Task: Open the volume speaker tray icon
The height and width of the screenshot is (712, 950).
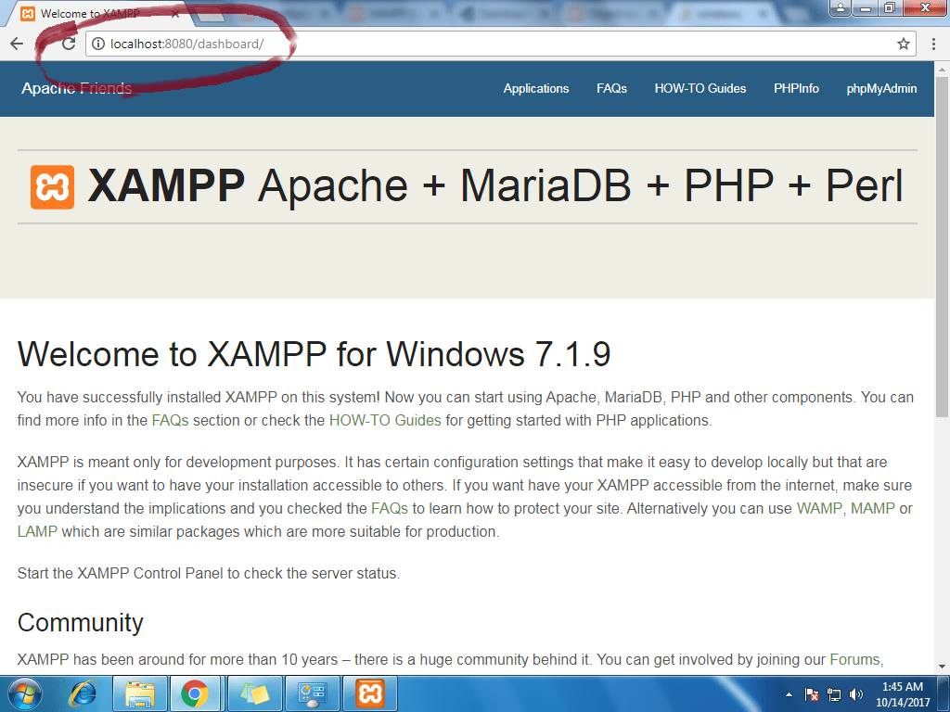Action: pyautogui.click(x=856, y=694)
